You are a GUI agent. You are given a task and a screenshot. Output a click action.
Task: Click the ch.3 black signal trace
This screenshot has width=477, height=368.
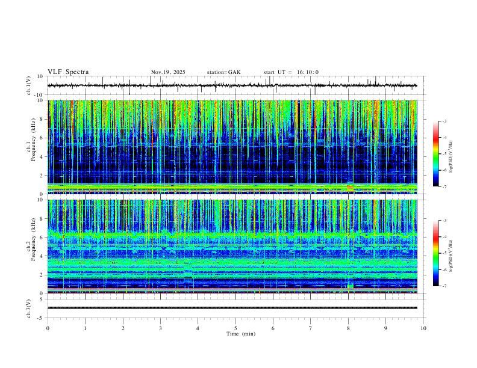coord(232,308)
